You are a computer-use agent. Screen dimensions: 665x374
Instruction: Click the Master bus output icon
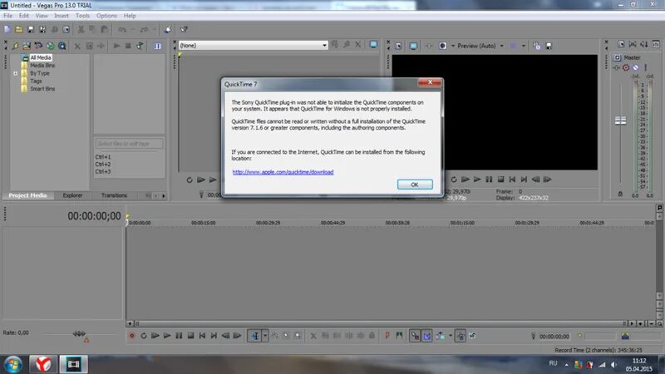[x=617, y=57]
